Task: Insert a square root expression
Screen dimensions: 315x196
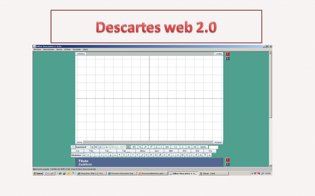Action: coord(151,147)
